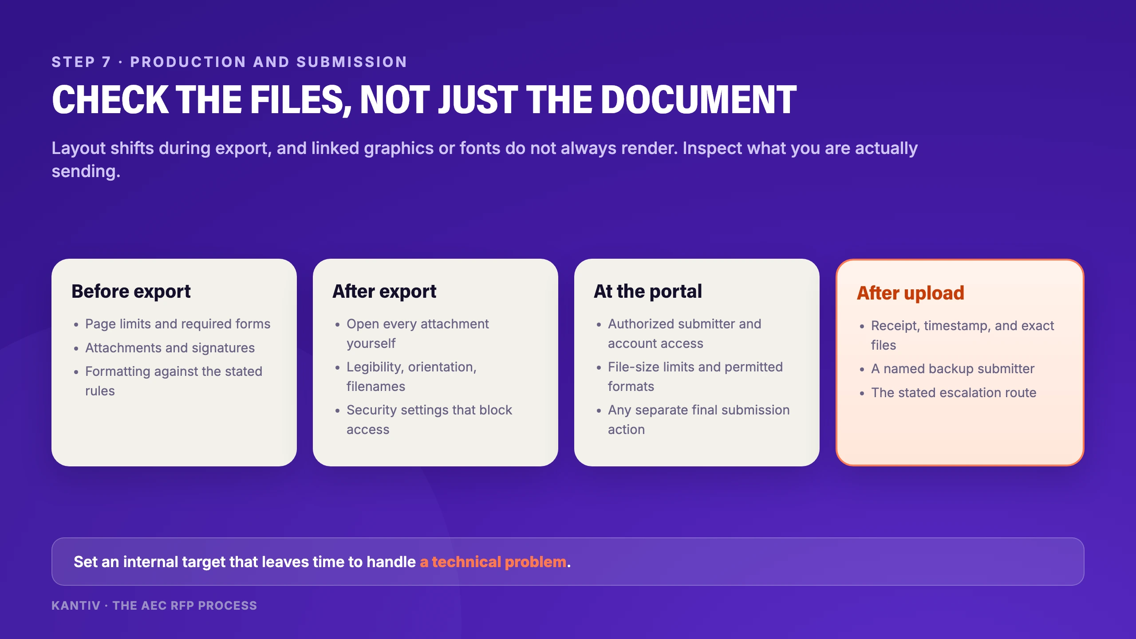Screen dimensions: 1136x639
Task: Click 'Attachments and signatures' bullet
Action: click(x=170, y=348)
